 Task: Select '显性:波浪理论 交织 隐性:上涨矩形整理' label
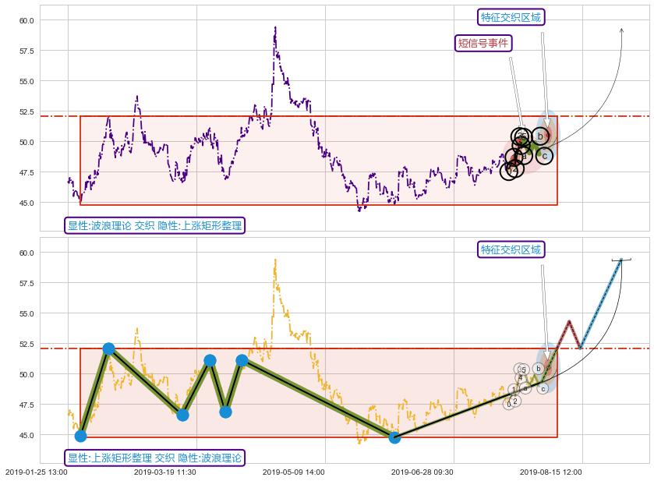point(154,226)
